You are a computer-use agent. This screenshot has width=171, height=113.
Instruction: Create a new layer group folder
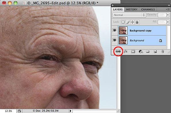(148, 51)
